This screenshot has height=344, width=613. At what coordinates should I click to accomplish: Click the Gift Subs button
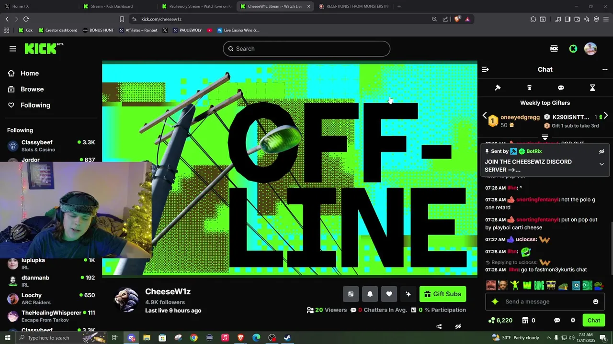click(443, 294)
